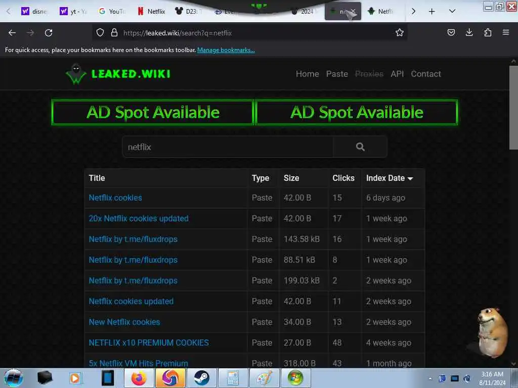Viewport: 518px width, 388px height.
Task: Open the Pocket save icon
Action: pyautogui.click(x=451, y=32)
